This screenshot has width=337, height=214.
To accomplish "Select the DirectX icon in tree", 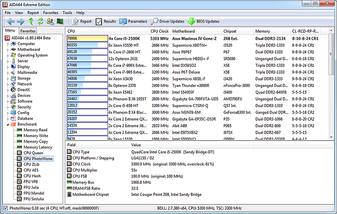I will click(13, 90).
